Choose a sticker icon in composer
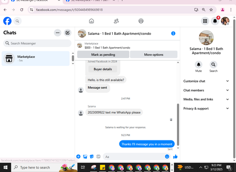Viewport: 236px width, 172px height. [x=92, y=156]
